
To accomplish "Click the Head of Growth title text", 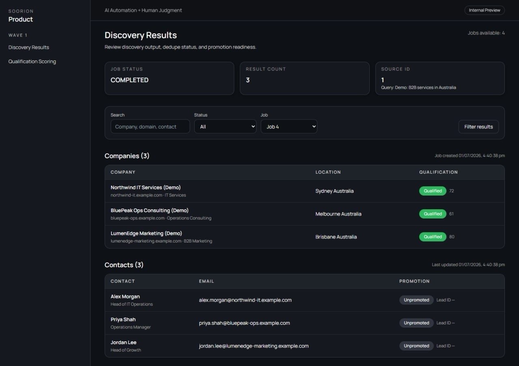I will (x=126, y=350).
